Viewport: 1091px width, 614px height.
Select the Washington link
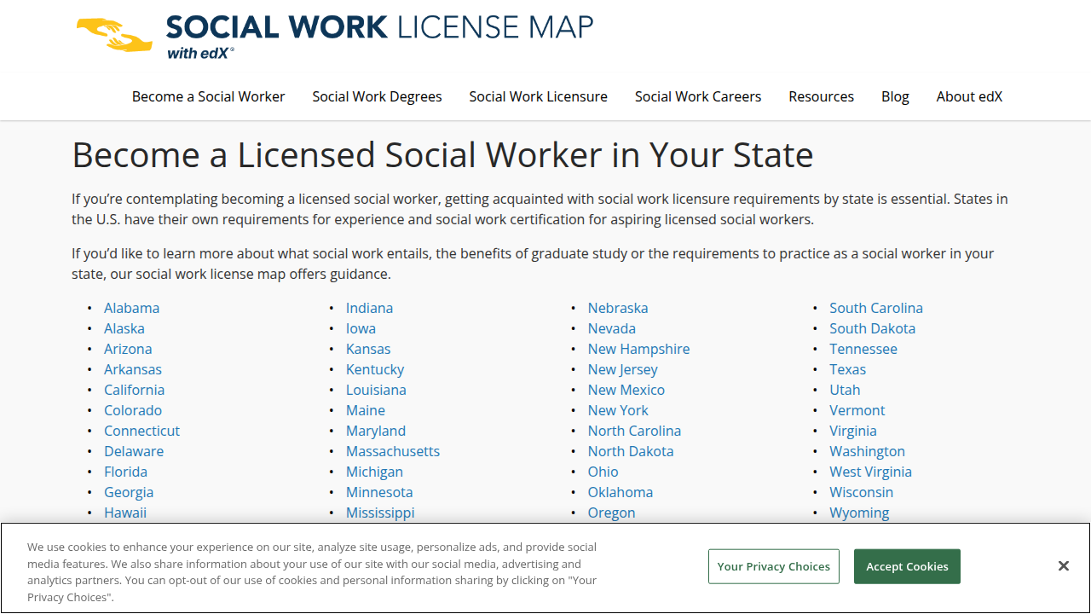click(x=868, y=451)
